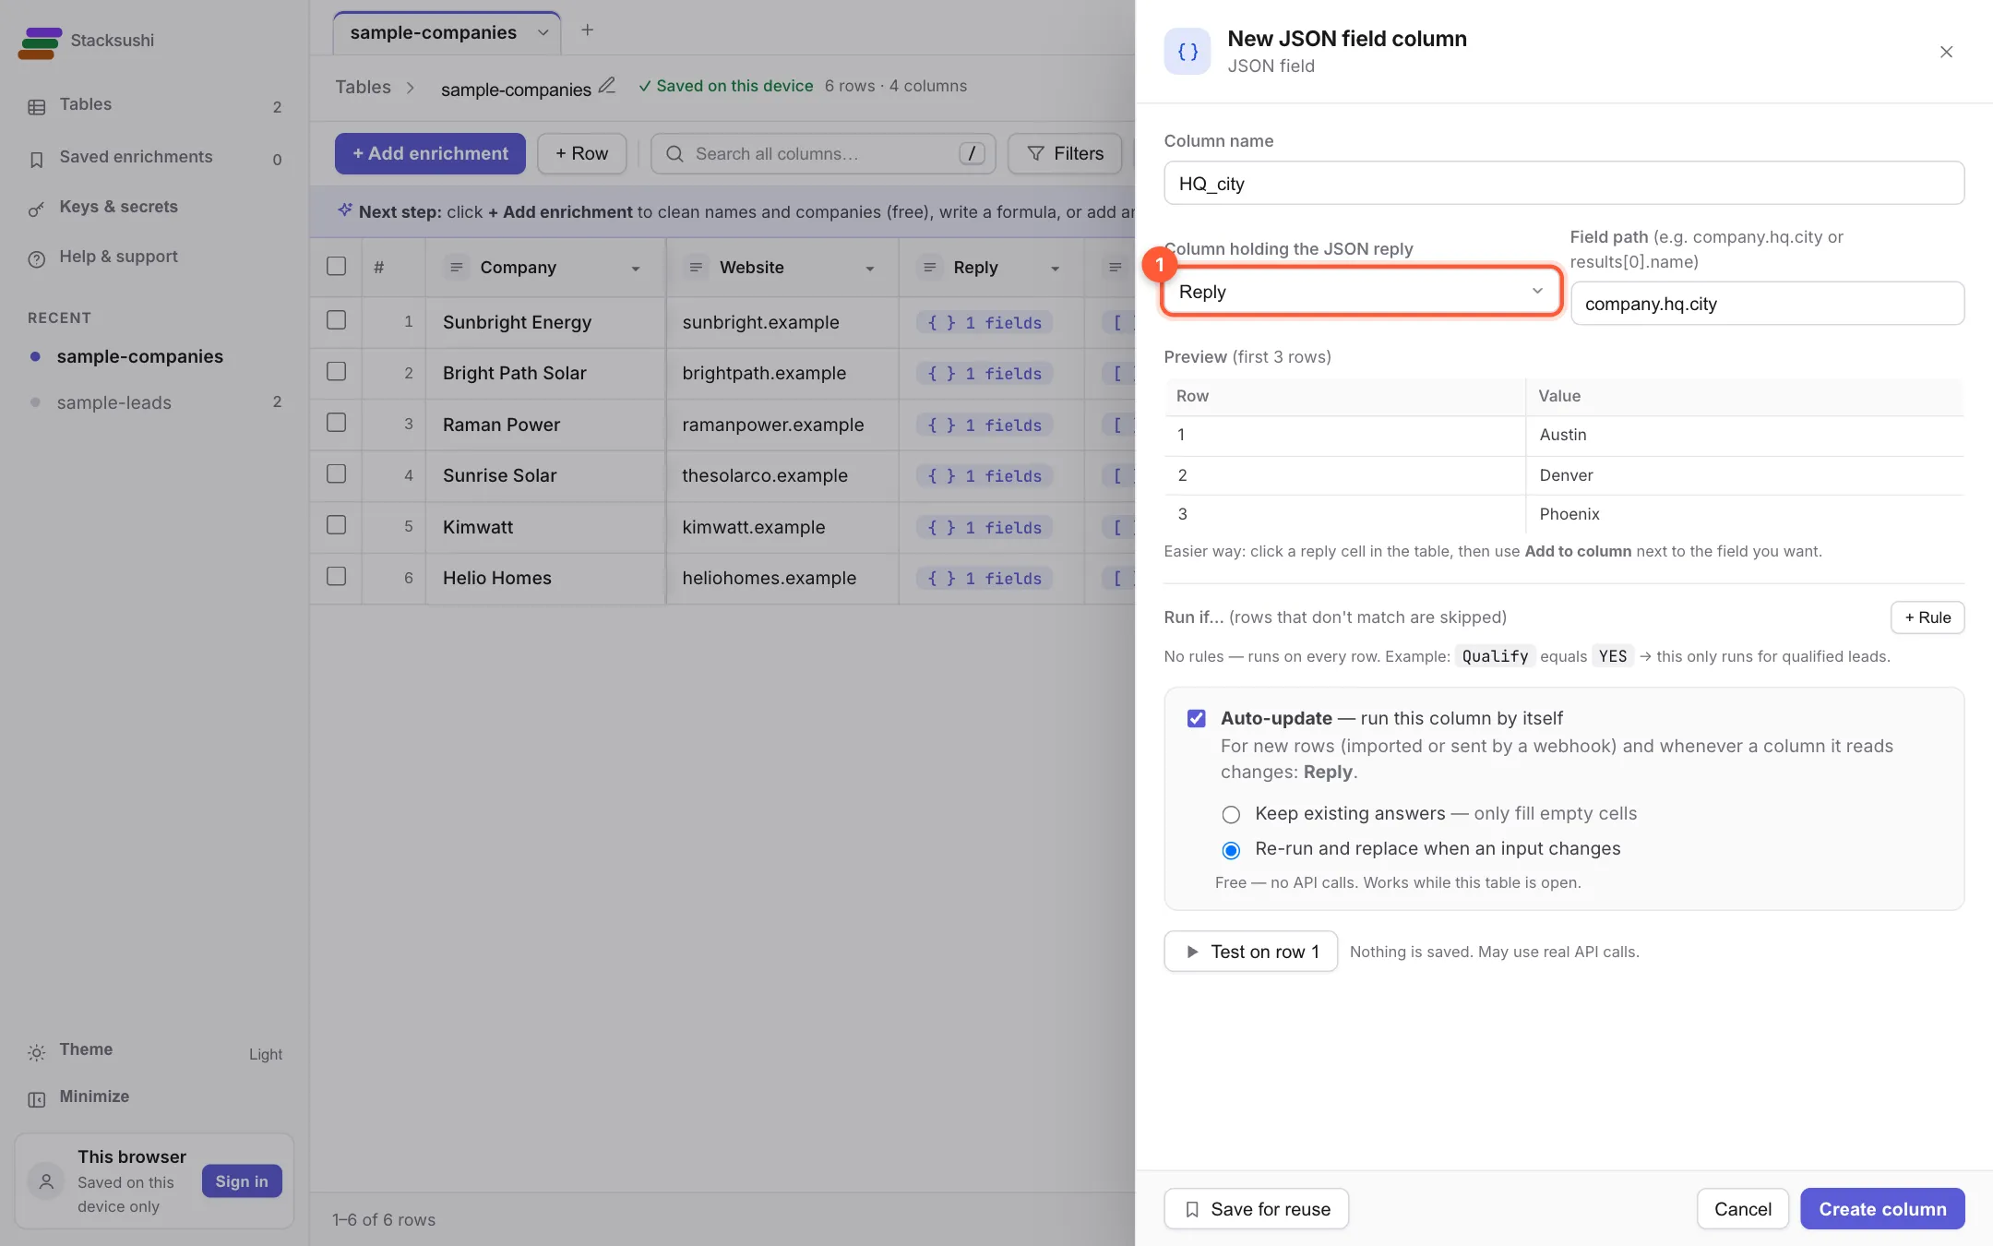
Task: Close the New JSON field column panel
Action: pyautogui.click(x=1946, y=53)
